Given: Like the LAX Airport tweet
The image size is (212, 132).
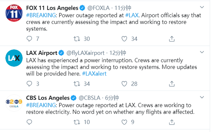Looking at the screenshot, I should tap(124, 84).
